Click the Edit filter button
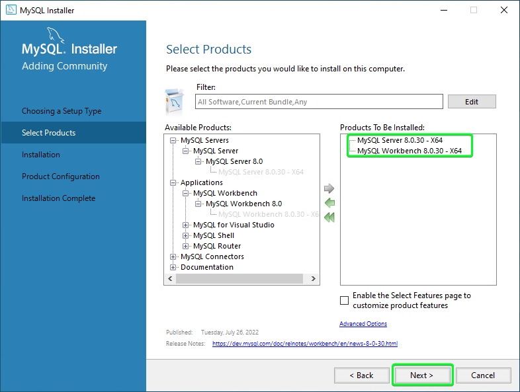Screen dimensions: 520x392 (472, 102)
